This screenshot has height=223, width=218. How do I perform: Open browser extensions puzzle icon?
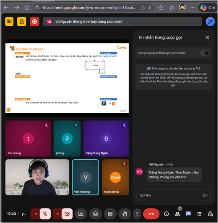point(161,8)
